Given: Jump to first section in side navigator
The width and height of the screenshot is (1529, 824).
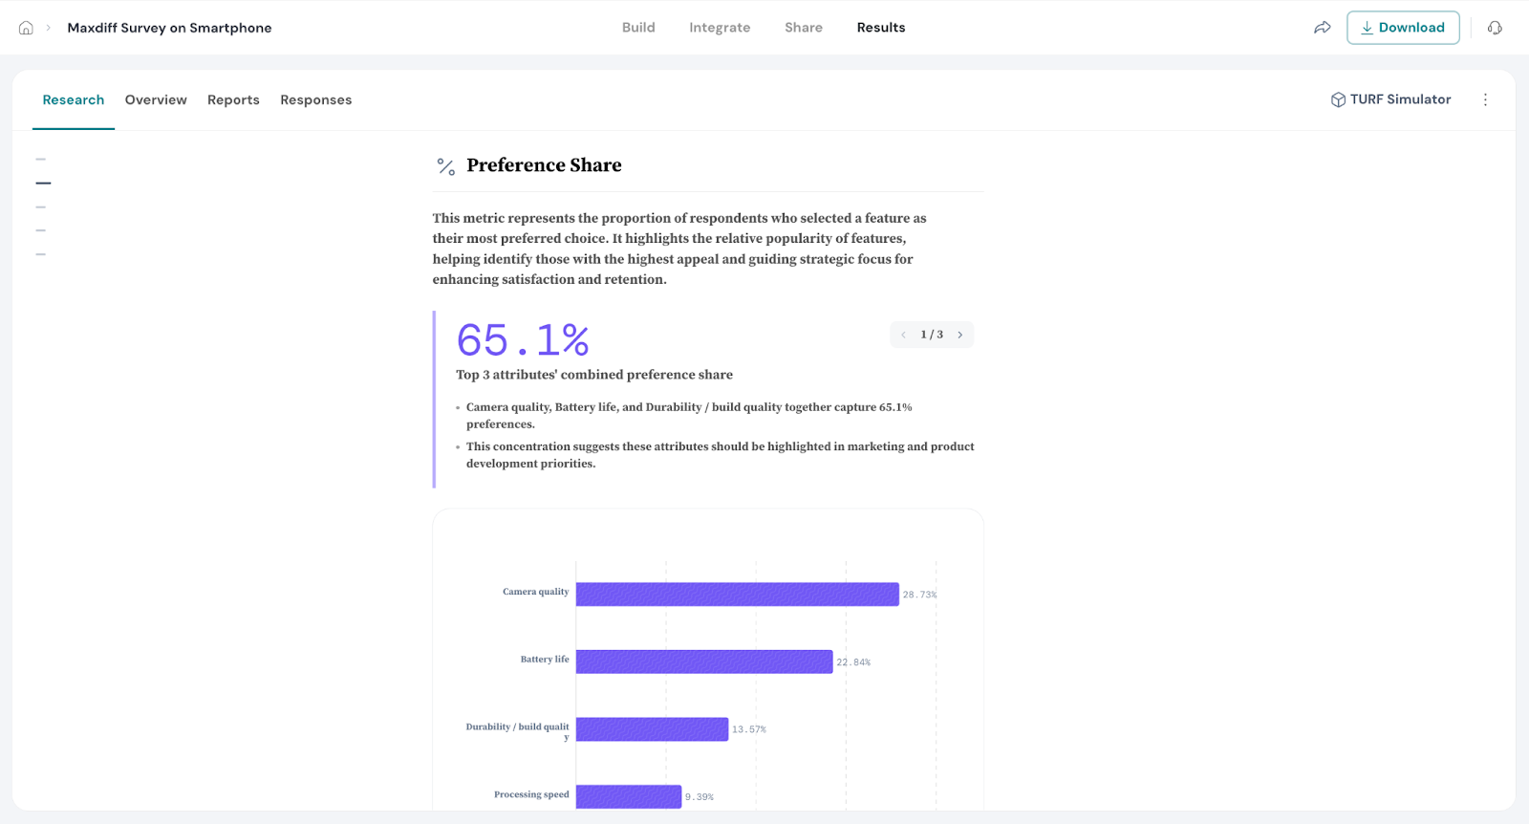Looking at the screenshot, I should [41, 159].
